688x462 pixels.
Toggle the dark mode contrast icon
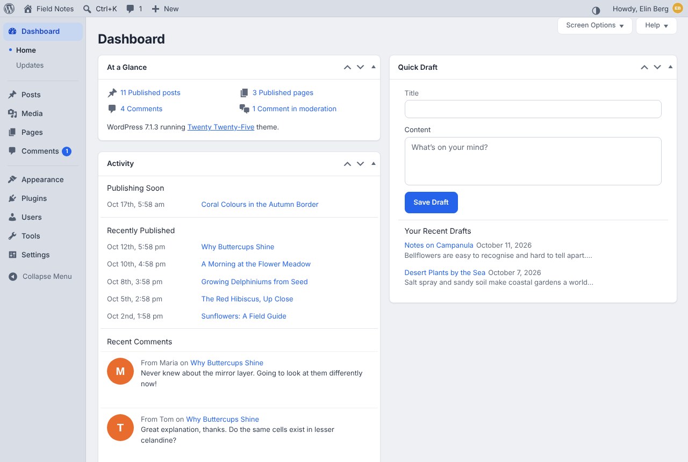(596, 10)
